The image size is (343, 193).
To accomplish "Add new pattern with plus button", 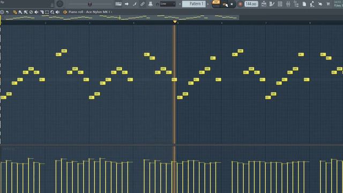I will point(208,4).
